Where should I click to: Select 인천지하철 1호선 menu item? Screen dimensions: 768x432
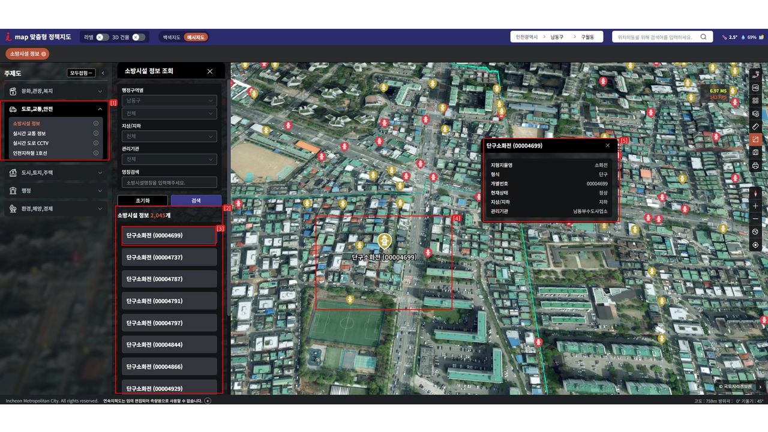tap(30, 153)
